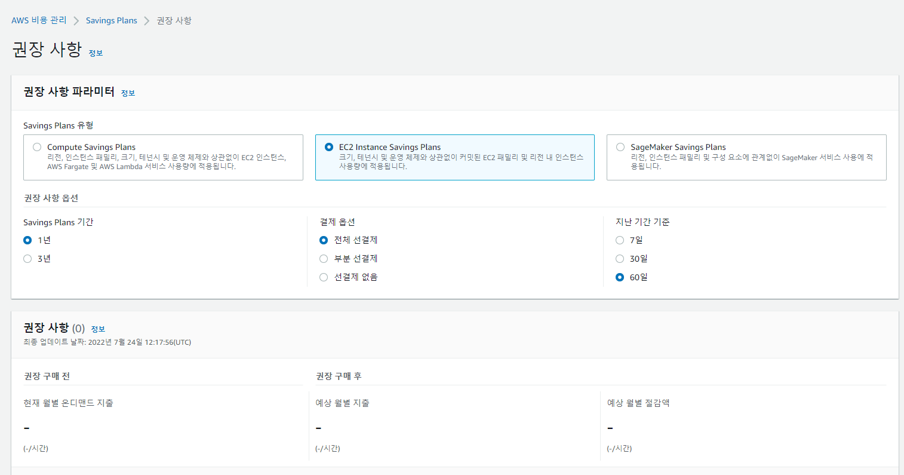Select 선결제 없음 payment option
This screenshot has width=904, height=475.
(x=324, y=277)
